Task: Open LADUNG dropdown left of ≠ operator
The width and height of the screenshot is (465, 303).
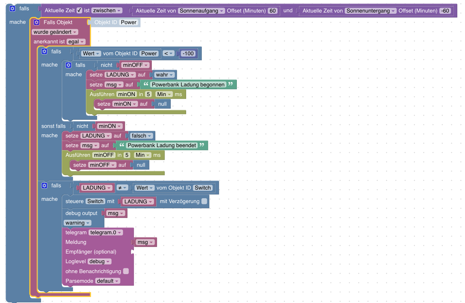Action: coord(97,188)
